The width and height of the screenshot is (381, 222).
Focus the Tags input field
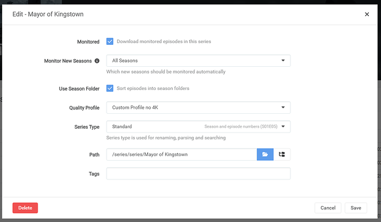198,173
